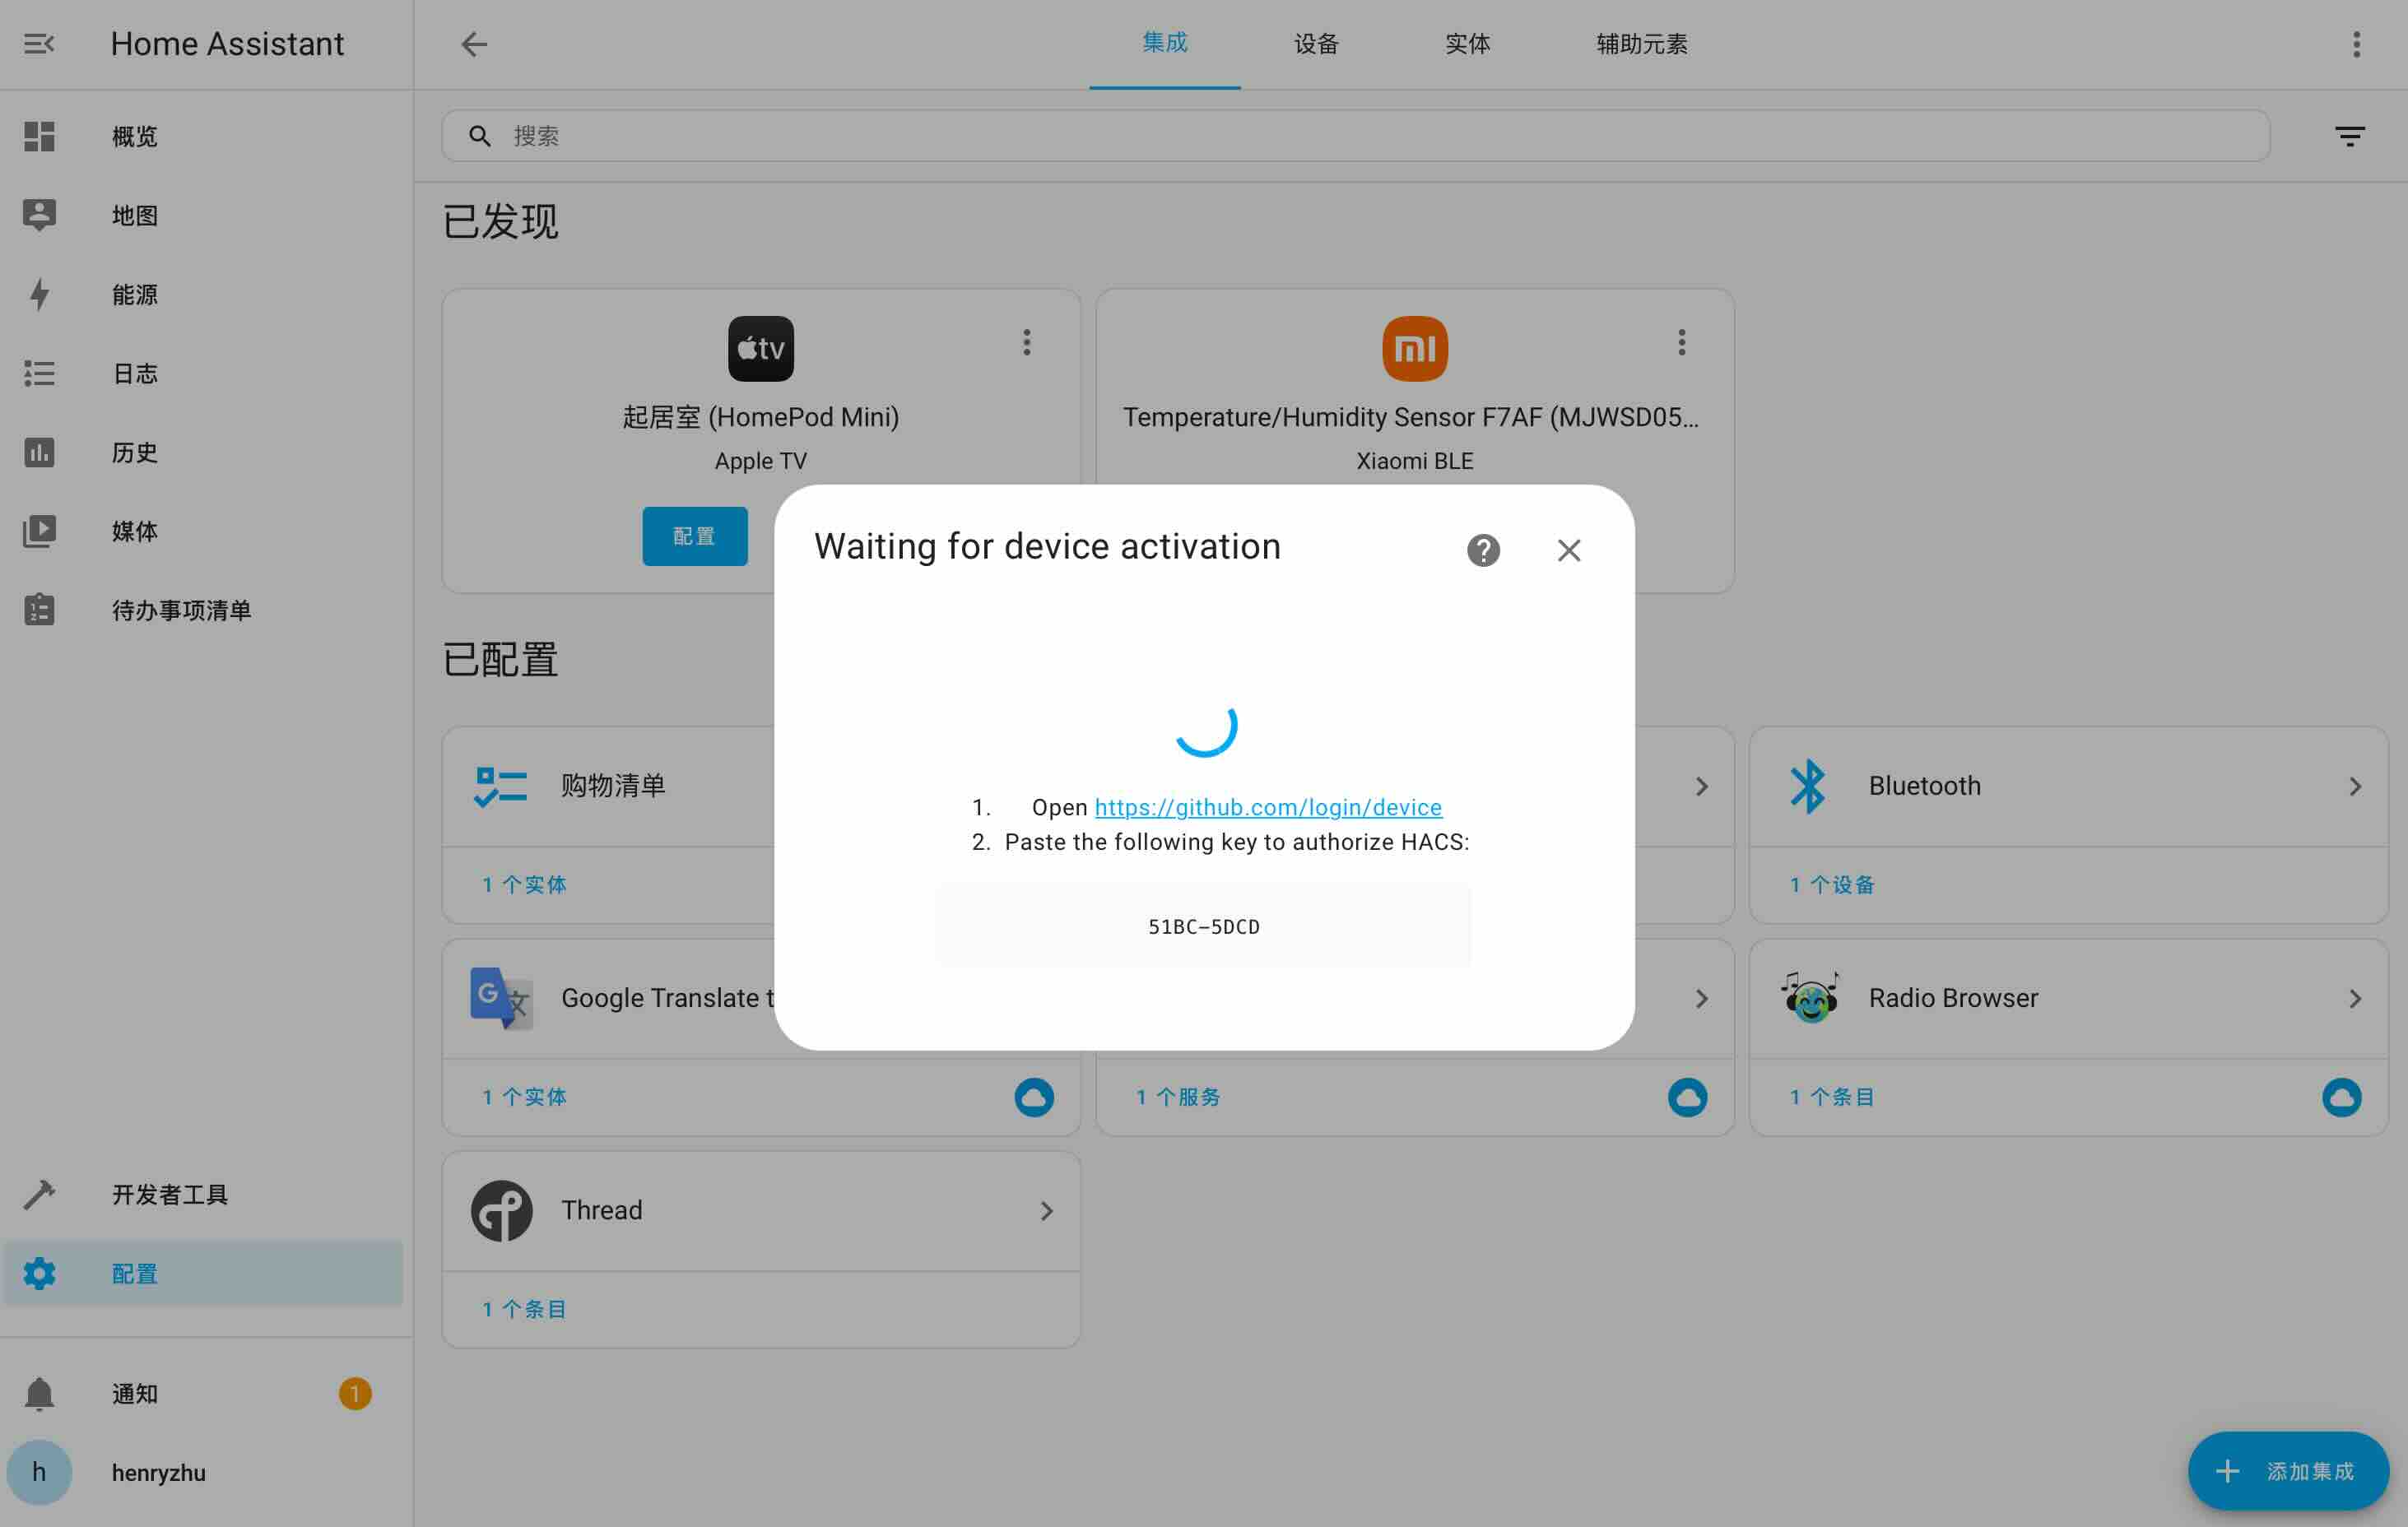Click the Xiaomi BLE sensor icon
Viewport: 2408px width, 1527px height.
(x=1413, y=347)
